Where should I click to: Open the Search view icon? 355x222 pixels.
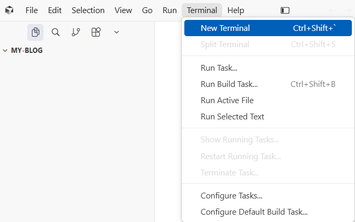coord(55,32)
